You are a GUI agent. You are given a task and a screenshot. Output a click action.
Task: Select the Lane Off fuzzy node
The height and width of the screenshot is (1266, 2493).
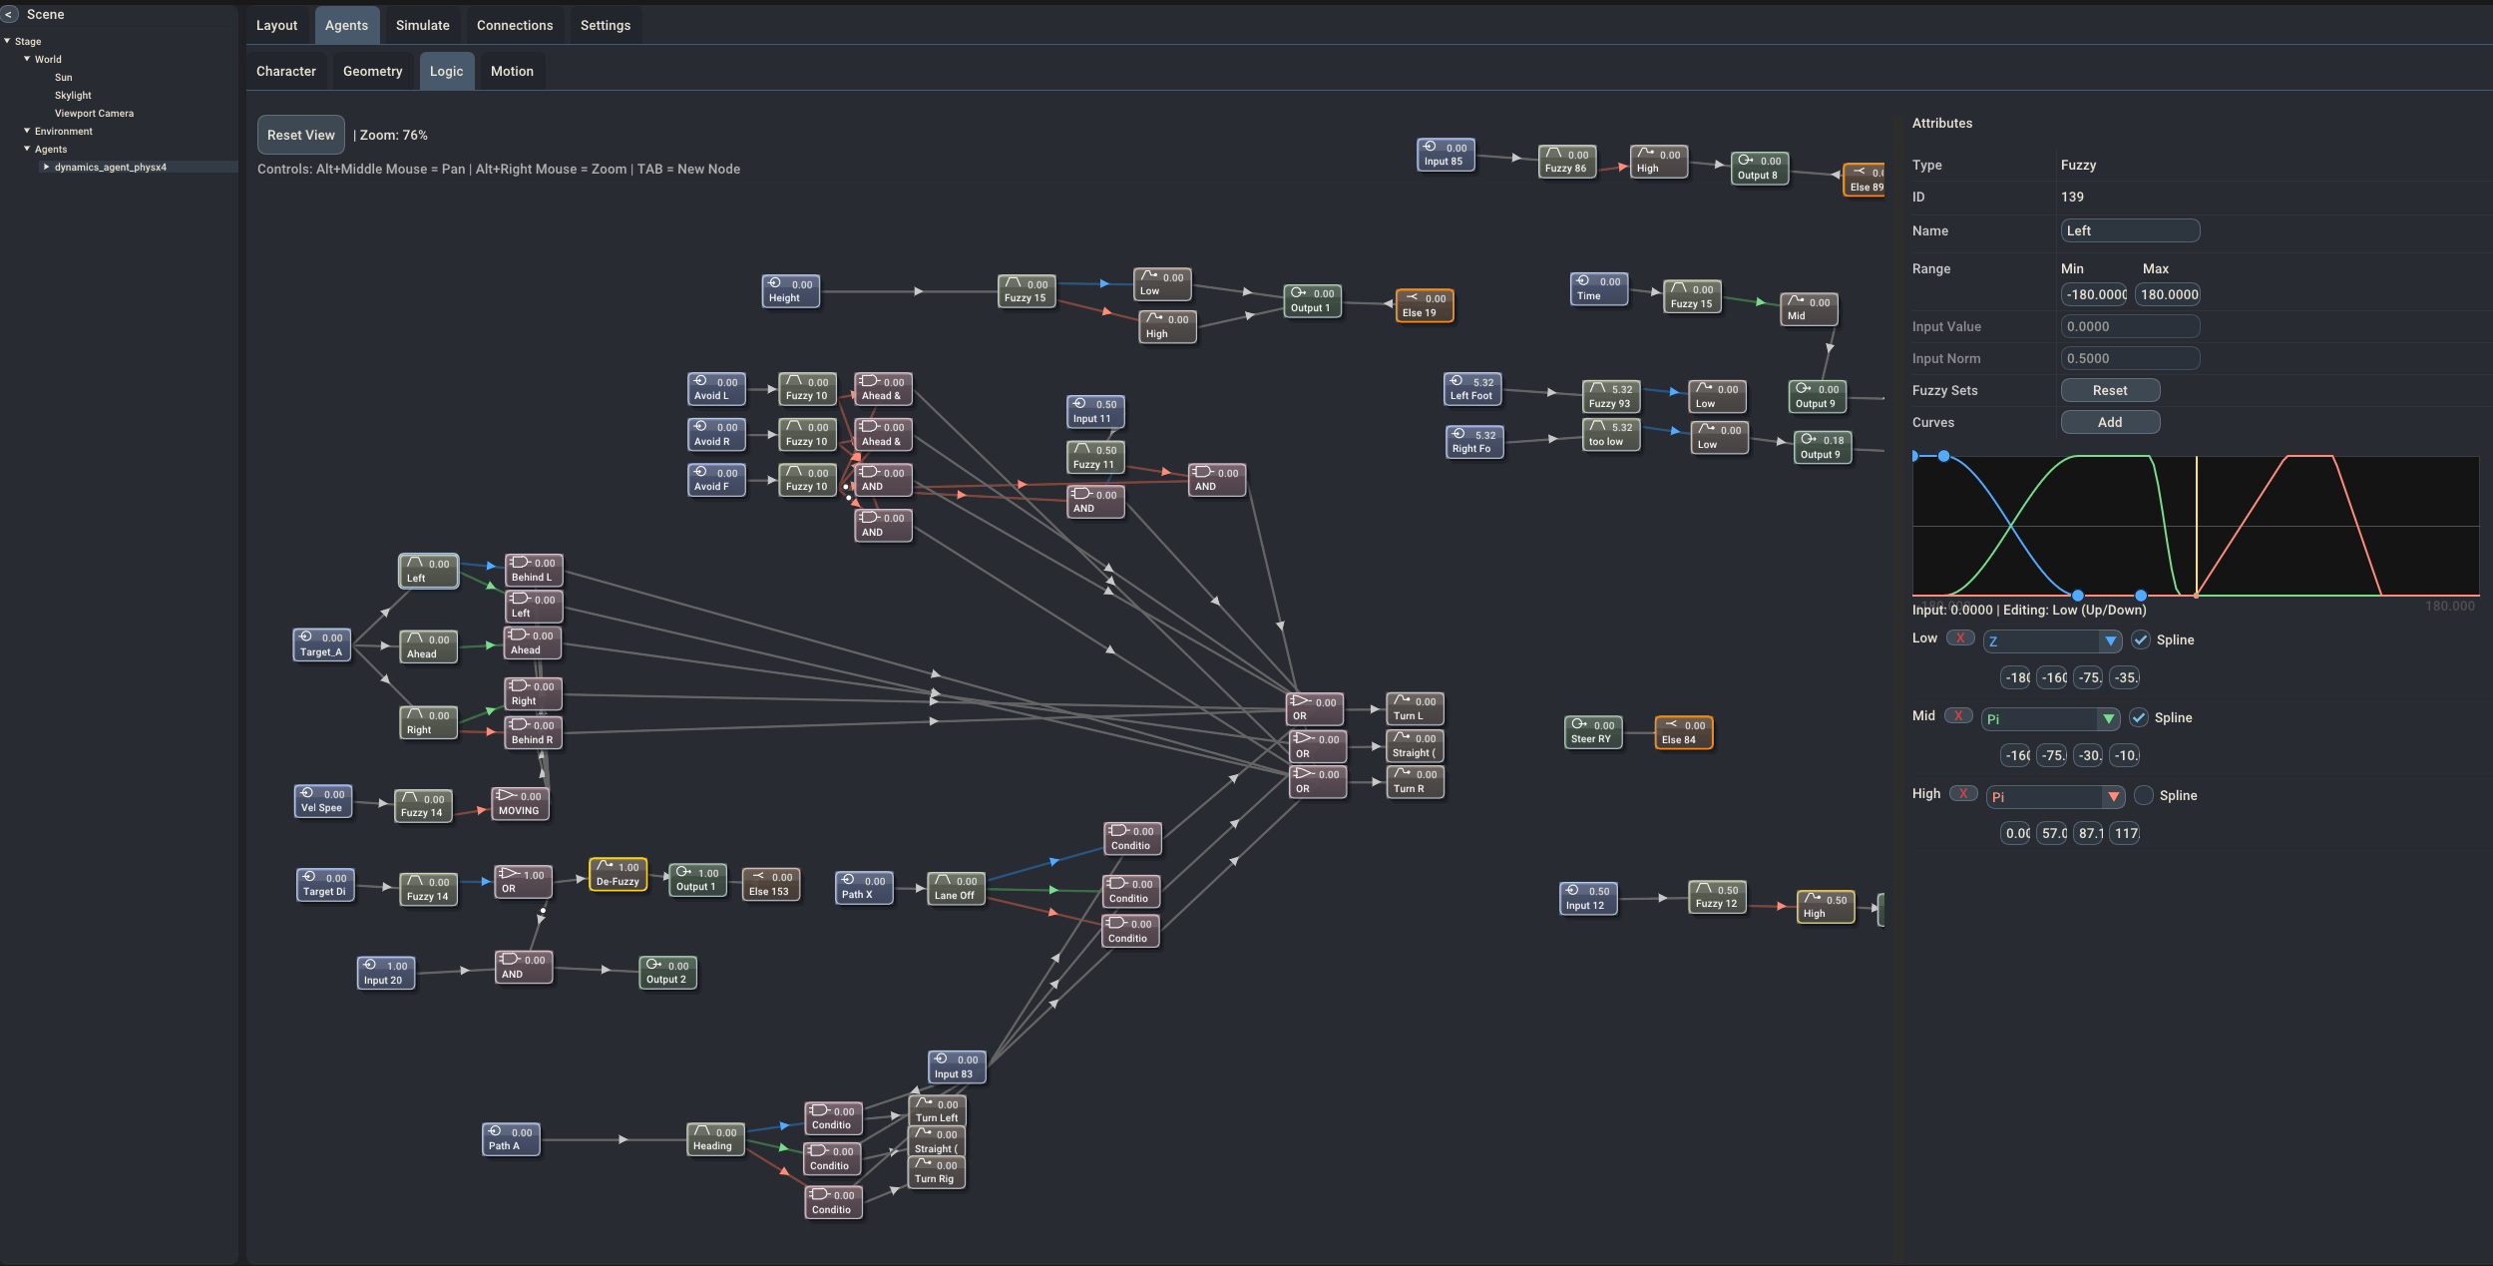956,888
